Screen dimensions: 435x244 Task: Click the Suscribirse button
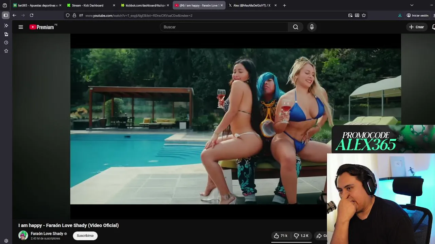tap(85, 236)
